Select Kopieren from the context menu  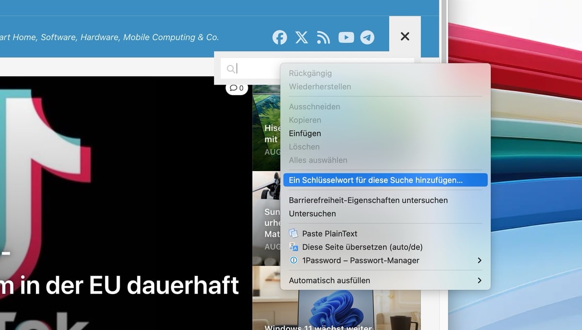click(x=305, y=120)
